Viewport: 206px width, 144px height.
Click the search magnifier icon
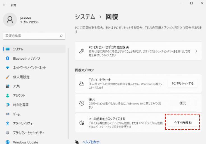point(61,36)
